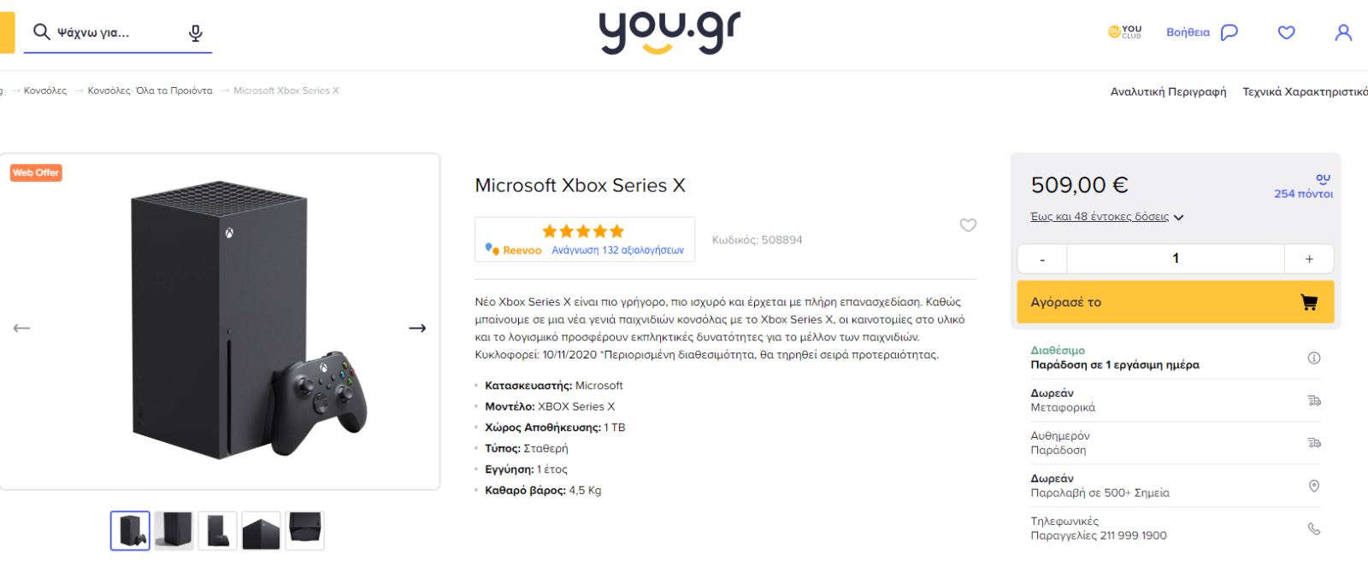Open the Βοήθεια chat bubble icon
Image resolution: width=1368 pixels, height=571 pixels.
pos(1229,32)
